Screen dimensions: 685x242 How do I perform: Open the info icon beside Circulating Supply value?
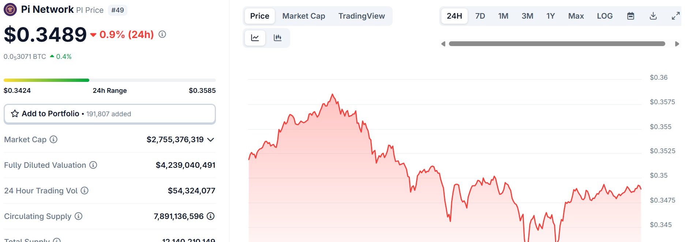(x=210, y=216)
